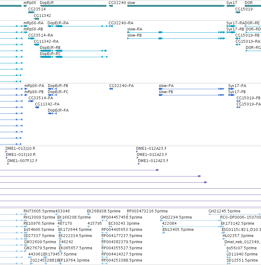This screenshot has height=265, width=261.
Task: Select the CG33514-PA protein label
Action: (x=41, y=98)
